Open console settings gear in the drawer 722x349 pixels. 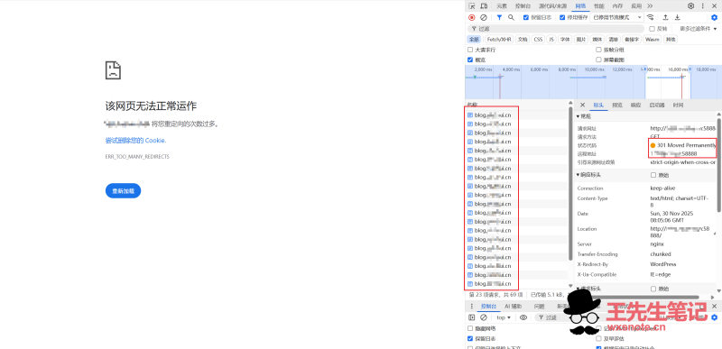[x=714, y=317]
